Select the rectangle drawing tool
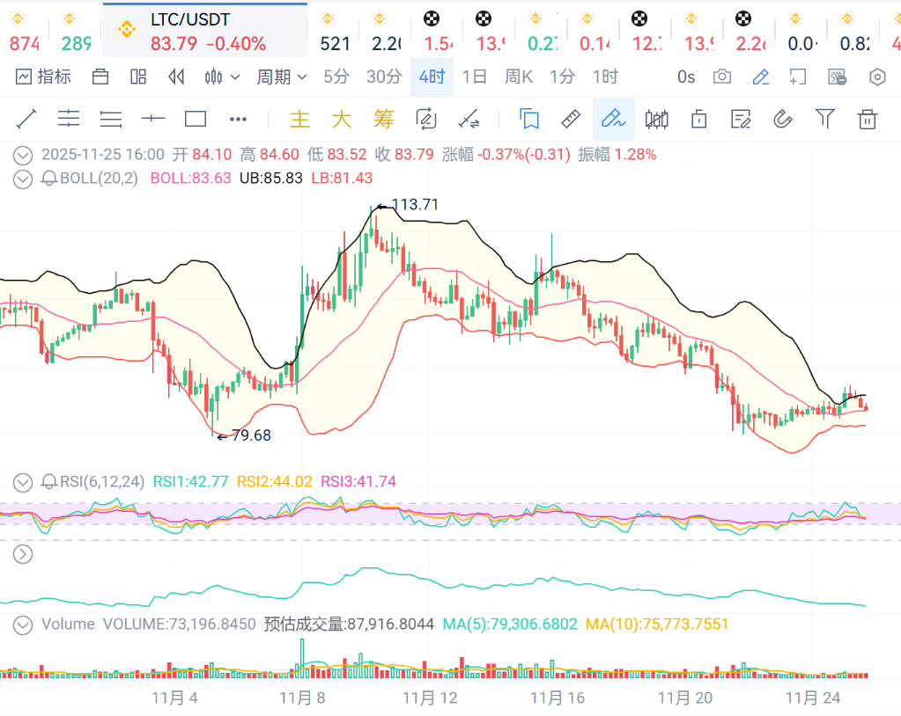This screenshot has height=716, width=901. 196,119
